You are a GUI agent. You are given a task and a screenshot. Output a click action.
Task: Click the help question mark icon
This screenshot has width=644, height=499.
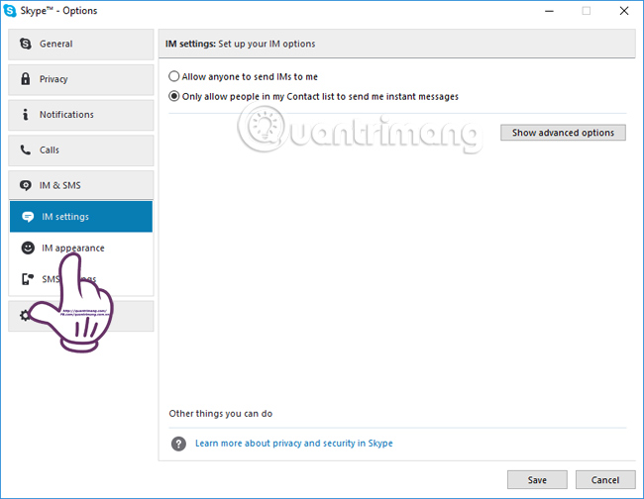point(178,444)
